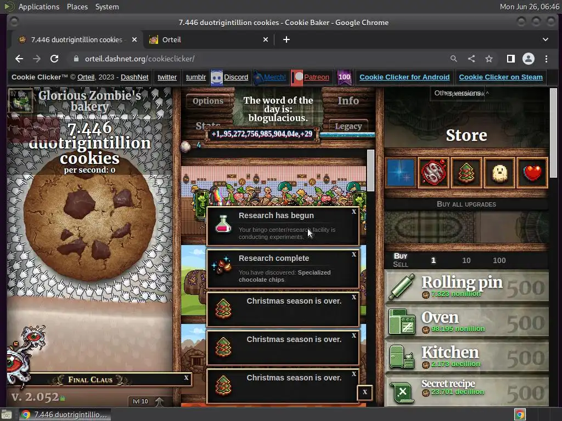This screenshot has height=421, width=562.
Task: Set purchase amount to 10
Action: coord(467,260)
